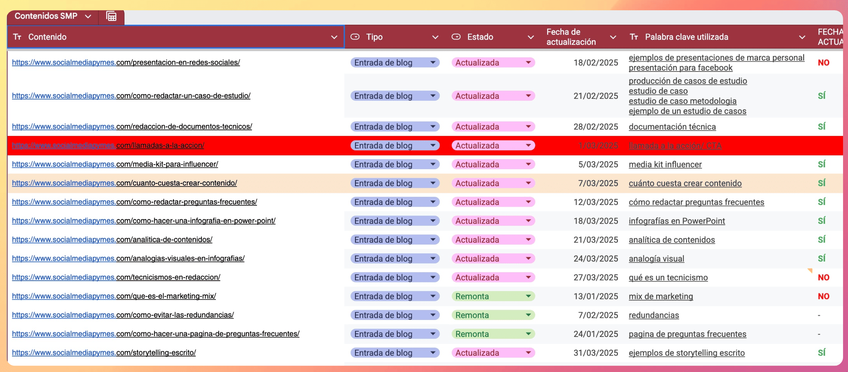Image resolution: width=848 pixels, height=372 pixels.
Task: Click the orange note marker on tecnicismo row
Action: click(810, 271)
